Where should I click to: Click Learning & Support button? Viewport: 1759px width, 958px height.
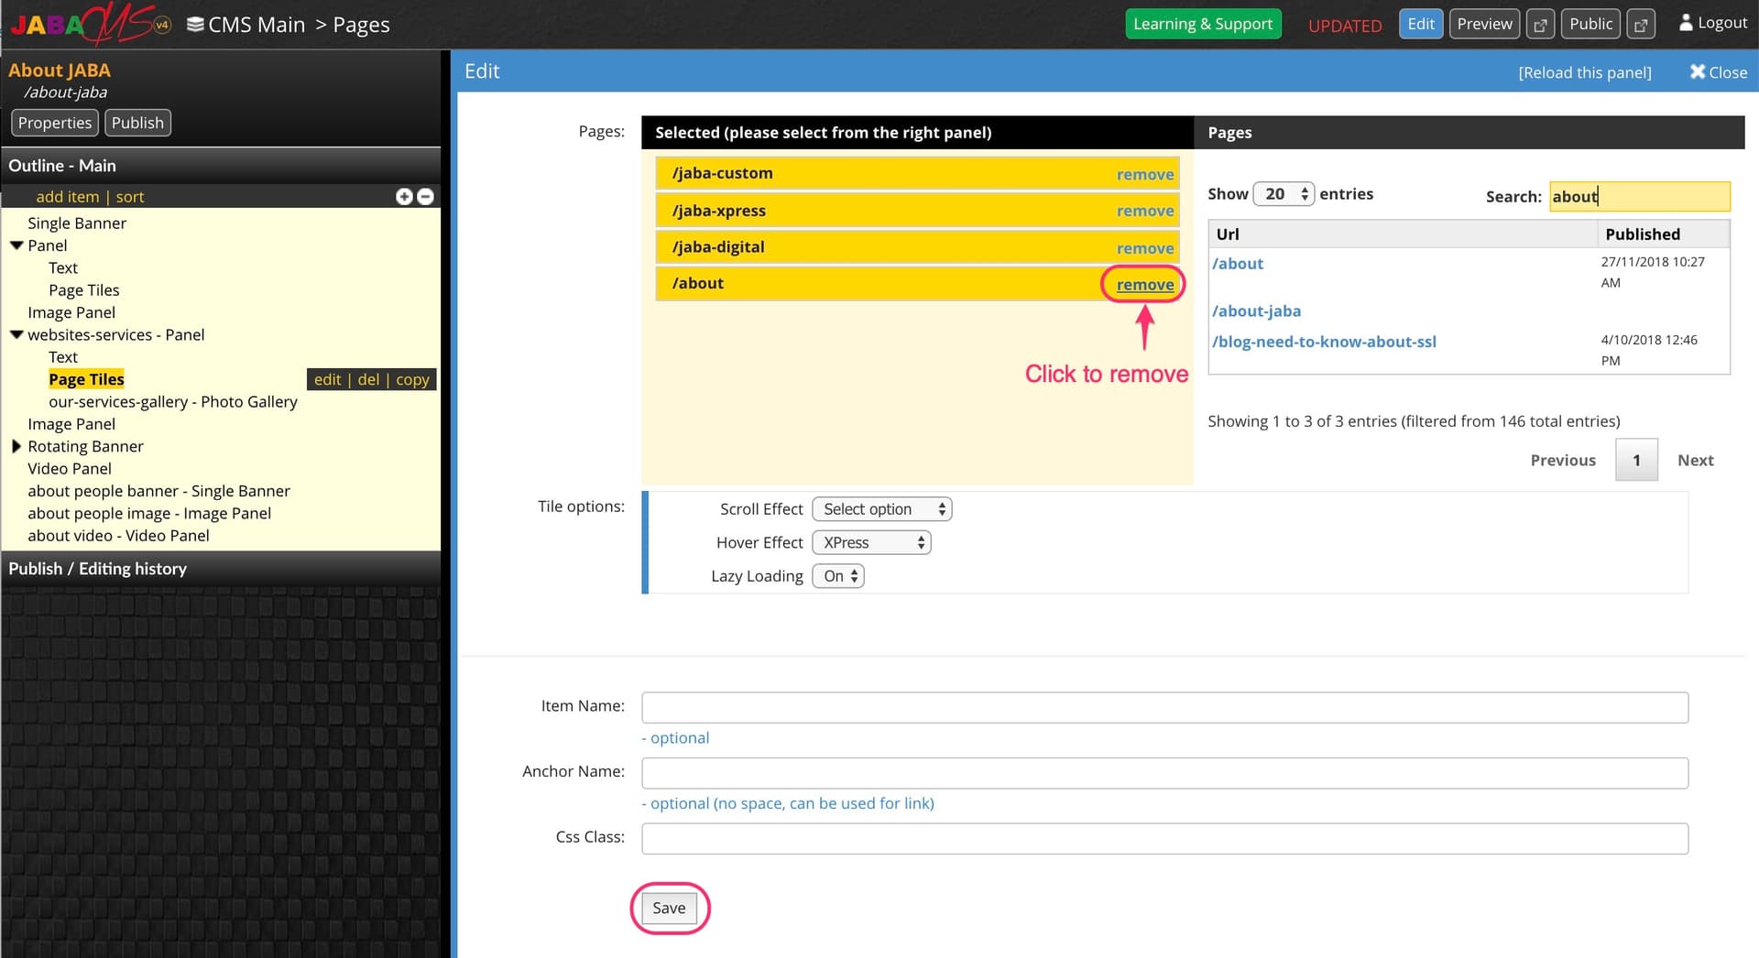click(1203, 24)
